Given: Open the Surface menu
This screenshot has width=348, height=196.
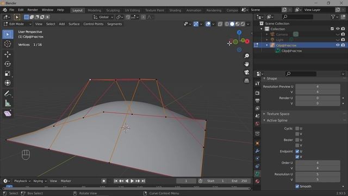Looking at the screenshot, I should tap(74, 24).
